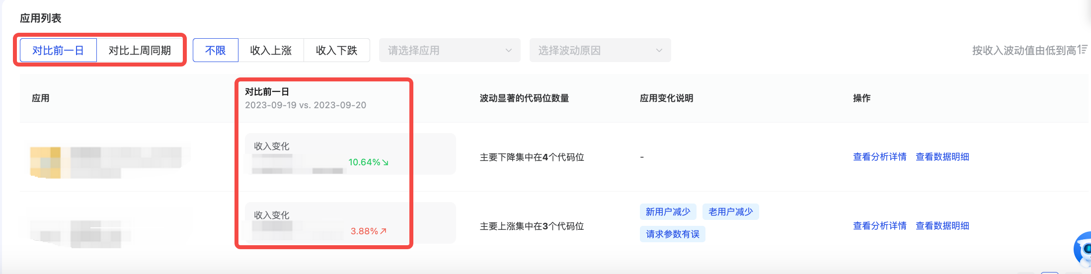
Task: Click the 请求参数有误 tag
Action: (673, 234)
